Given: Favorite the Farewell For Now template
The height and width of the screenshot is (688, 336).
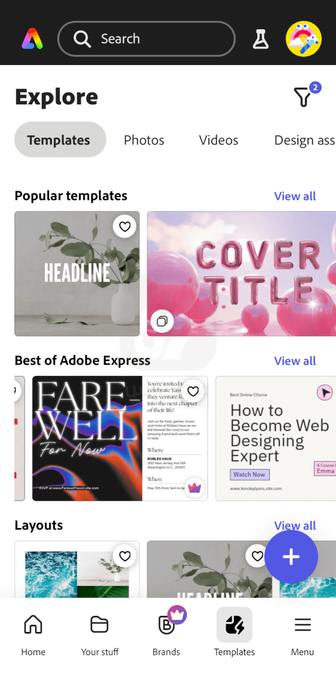Looking at the screenshot, I should point(193,390).
